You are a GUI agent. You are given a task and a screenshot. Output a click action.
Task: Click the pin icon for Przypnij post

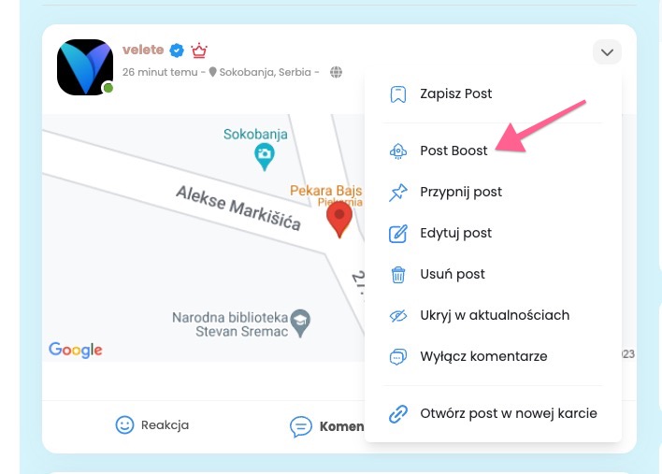point(397,193)
